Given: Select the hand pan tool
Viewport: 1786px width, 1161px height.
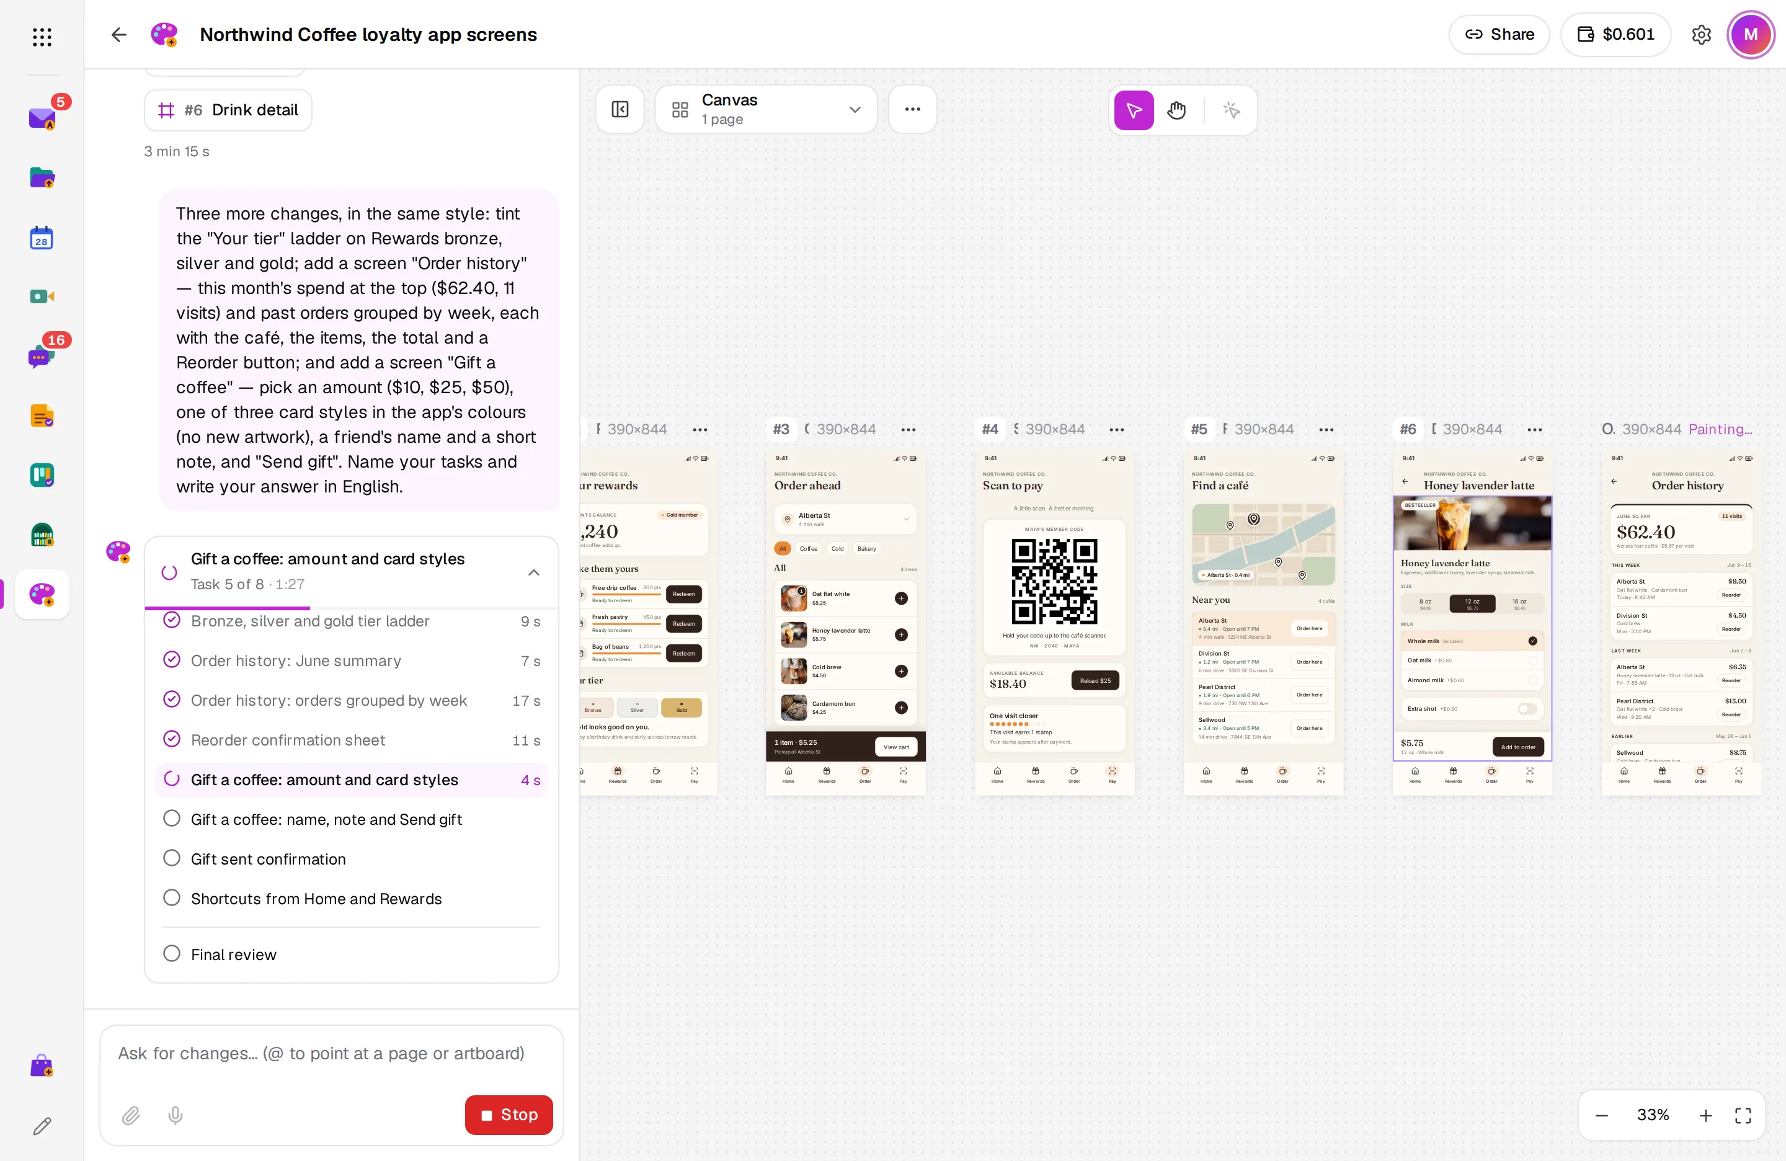Looking at the screenshot, I should tap(1176, 110).
